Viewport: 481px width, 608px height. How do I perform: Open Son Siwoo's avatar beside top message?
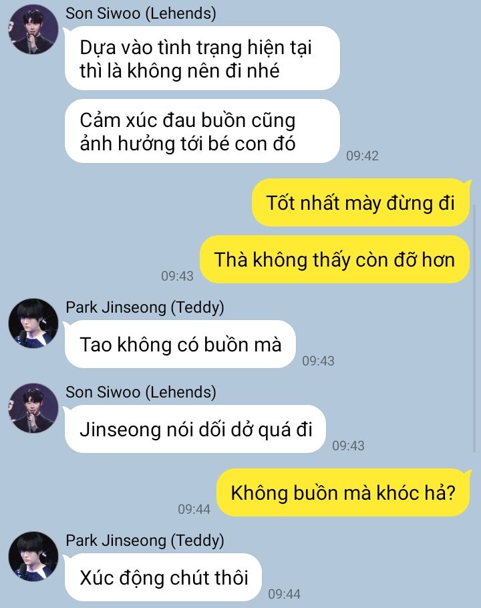[x=33, y=29]
